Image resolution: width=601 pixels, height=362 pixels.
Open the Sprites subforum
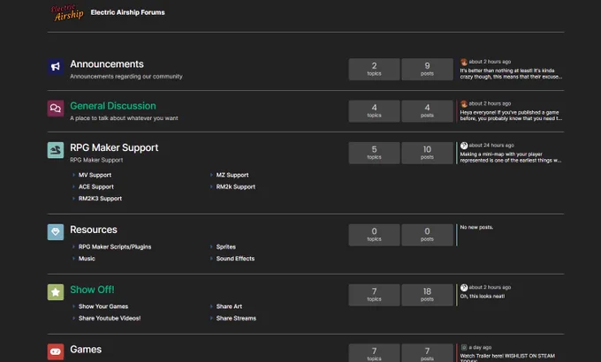click(x=225, y=247)
